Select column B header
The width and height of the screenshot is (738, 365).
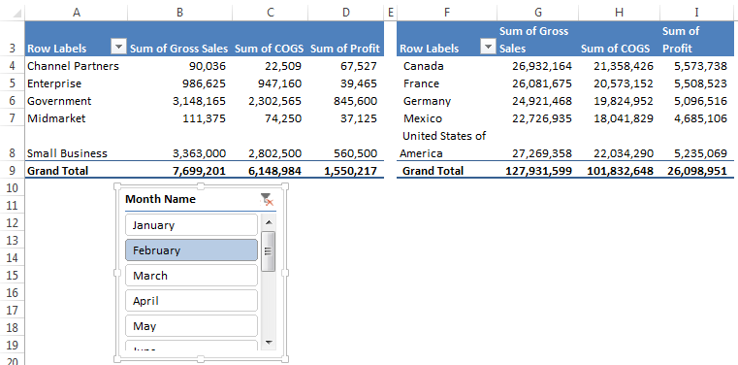[179, 13]
